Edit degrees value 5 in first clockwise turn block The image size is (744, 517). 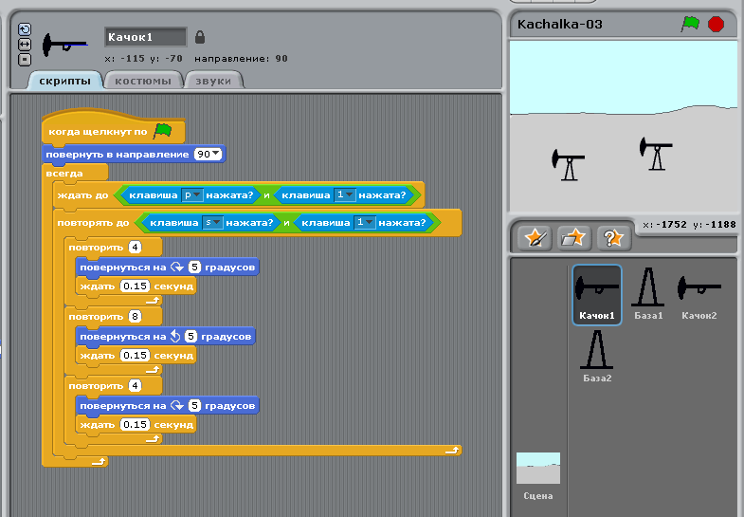(194, 268)
